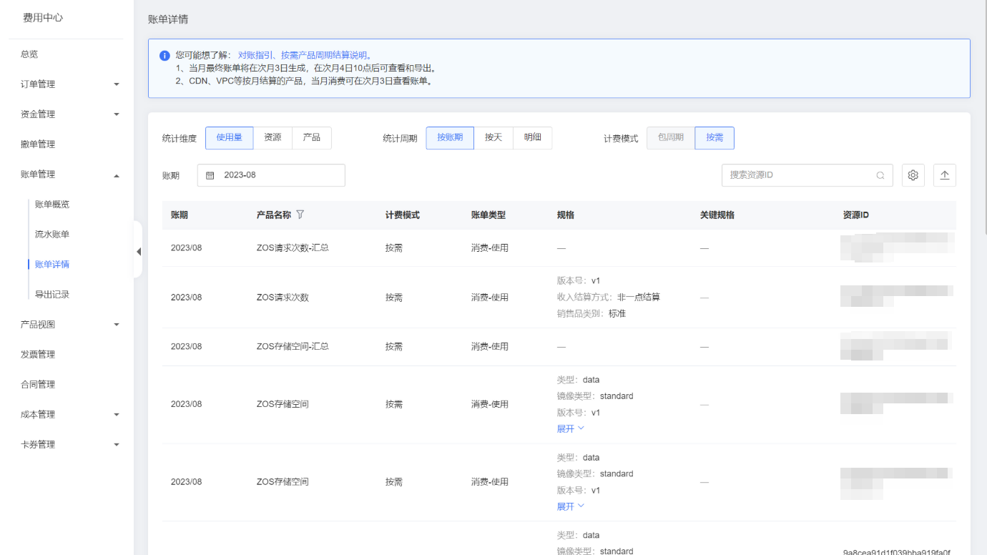Click the calendar icon in 账期 field
The height and width of the screenshot is (555, 987).
click(x=210, y=175)
